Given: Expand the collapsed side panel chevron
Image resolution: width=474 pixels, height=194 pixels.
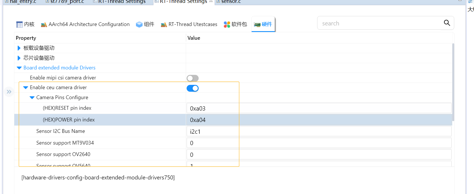Looking at the screenshot, I should click(9, 92).
